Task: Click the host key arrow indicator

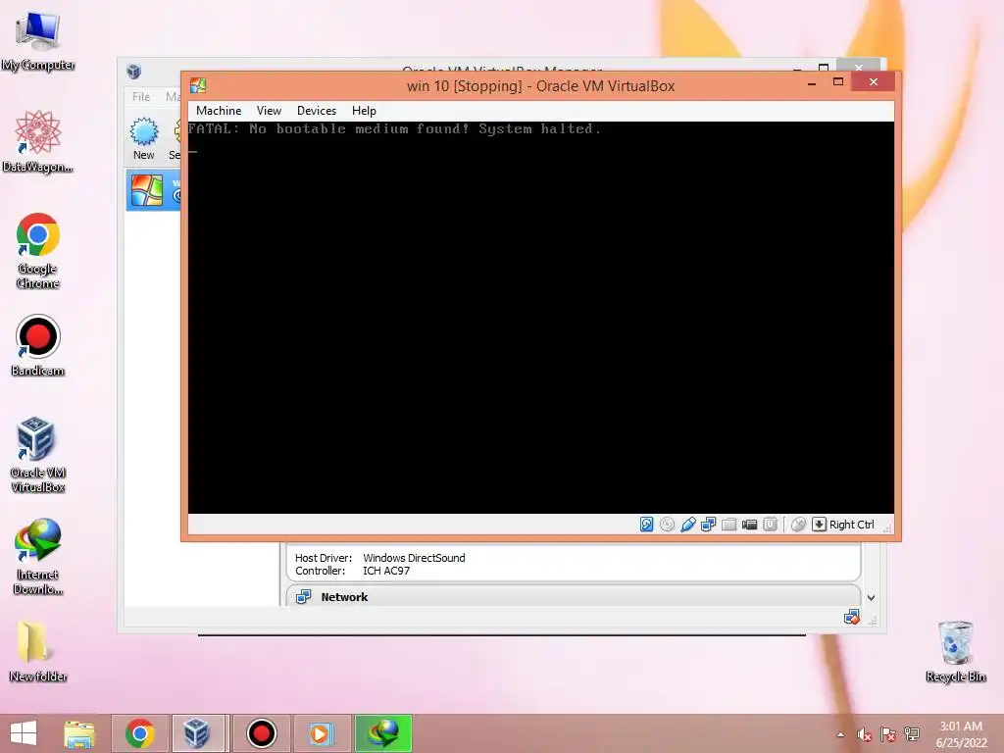Action: point(819,525)
